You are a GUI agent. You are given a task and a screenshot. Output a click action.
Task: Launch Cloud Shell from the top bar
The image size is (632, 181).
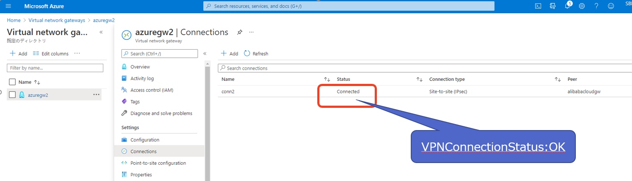[538, 6]
